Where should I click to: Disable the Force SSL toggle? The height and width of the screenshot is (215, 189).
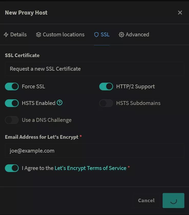(x=12, y=87)
